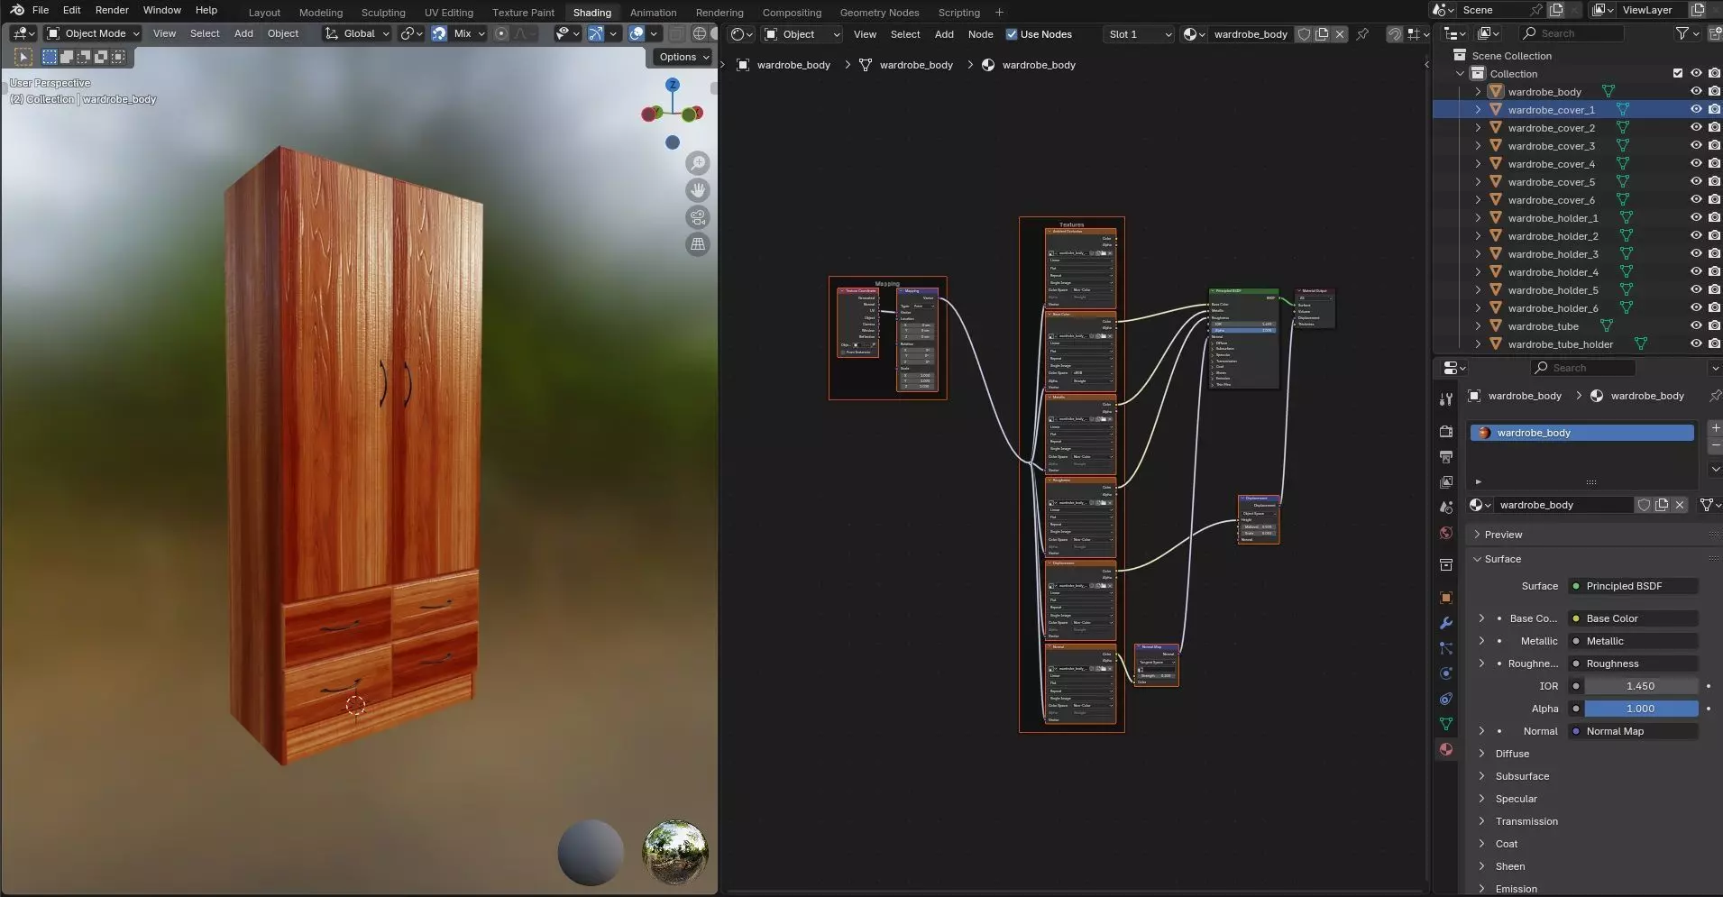The width and height of the screenshot is (1723, 897).
Task: Hide wardrobe_body with its eye icon
Action: [1696, 91]
